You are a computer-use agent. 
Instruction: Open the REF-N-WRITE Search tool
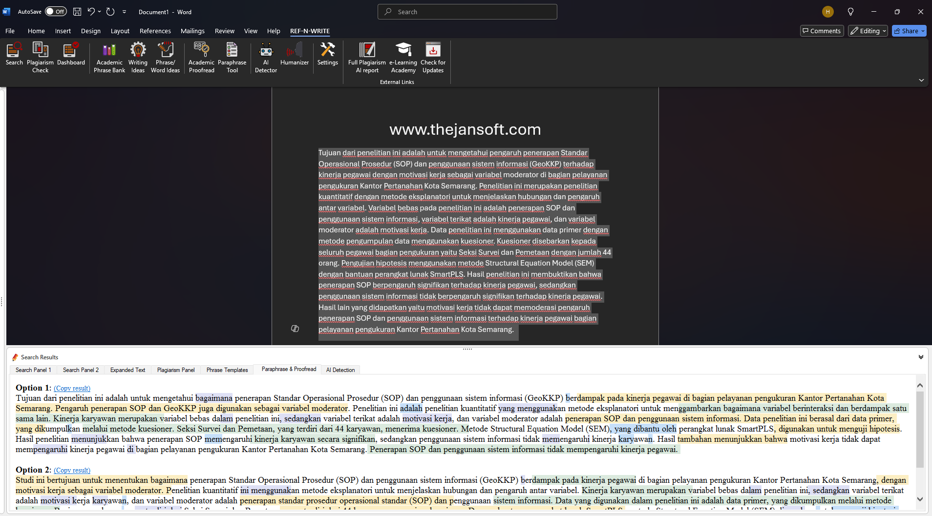pos(14,54)
